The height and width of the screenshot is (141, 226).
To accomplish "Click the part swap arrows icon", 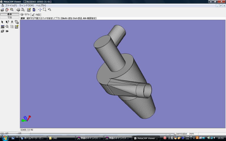I will point(17,22).
